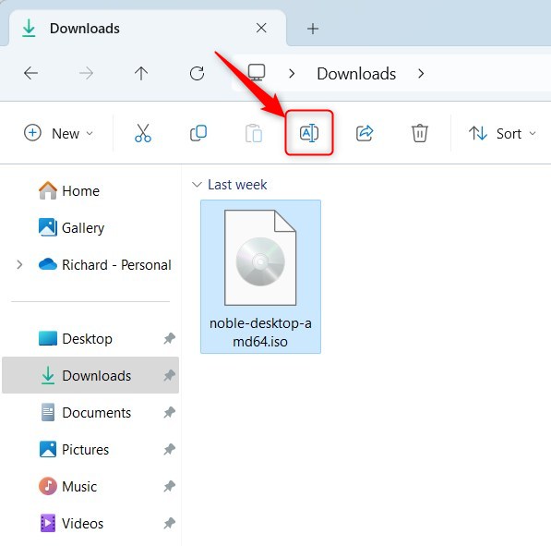
Task: Open Videos in the sidebar
Action: pyautogui.click(x=71, y=523)
